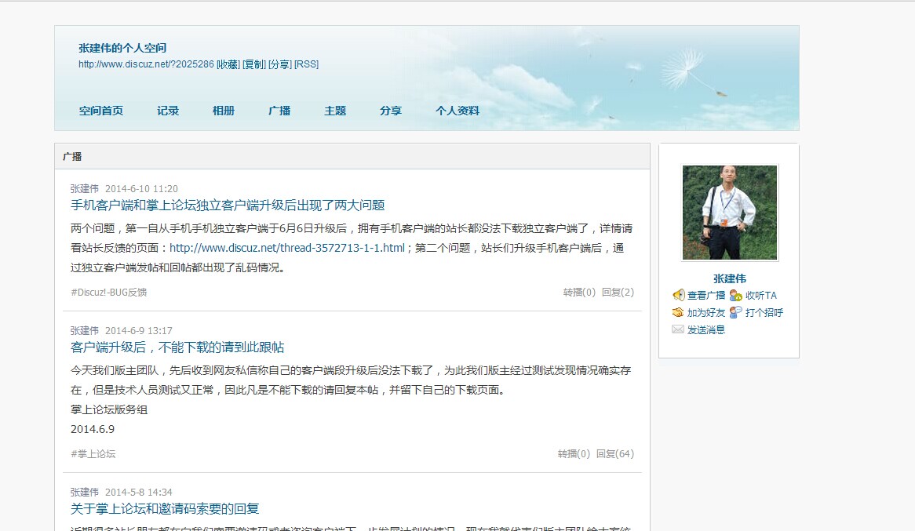Click the [收藏] favorite link
The width and height of the screenshot is (915, 531).
click(227, 64)
